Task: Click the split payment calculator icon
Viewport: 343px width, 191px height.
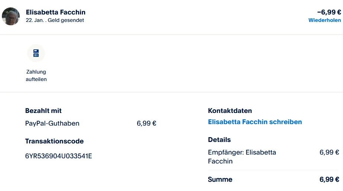Action: (x=36, y=53)
